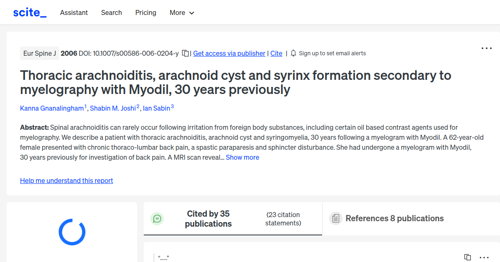This screenshot has width=500, height=262.
Task: Open the citation statement's three-dot menu
Action: point(484,257)
